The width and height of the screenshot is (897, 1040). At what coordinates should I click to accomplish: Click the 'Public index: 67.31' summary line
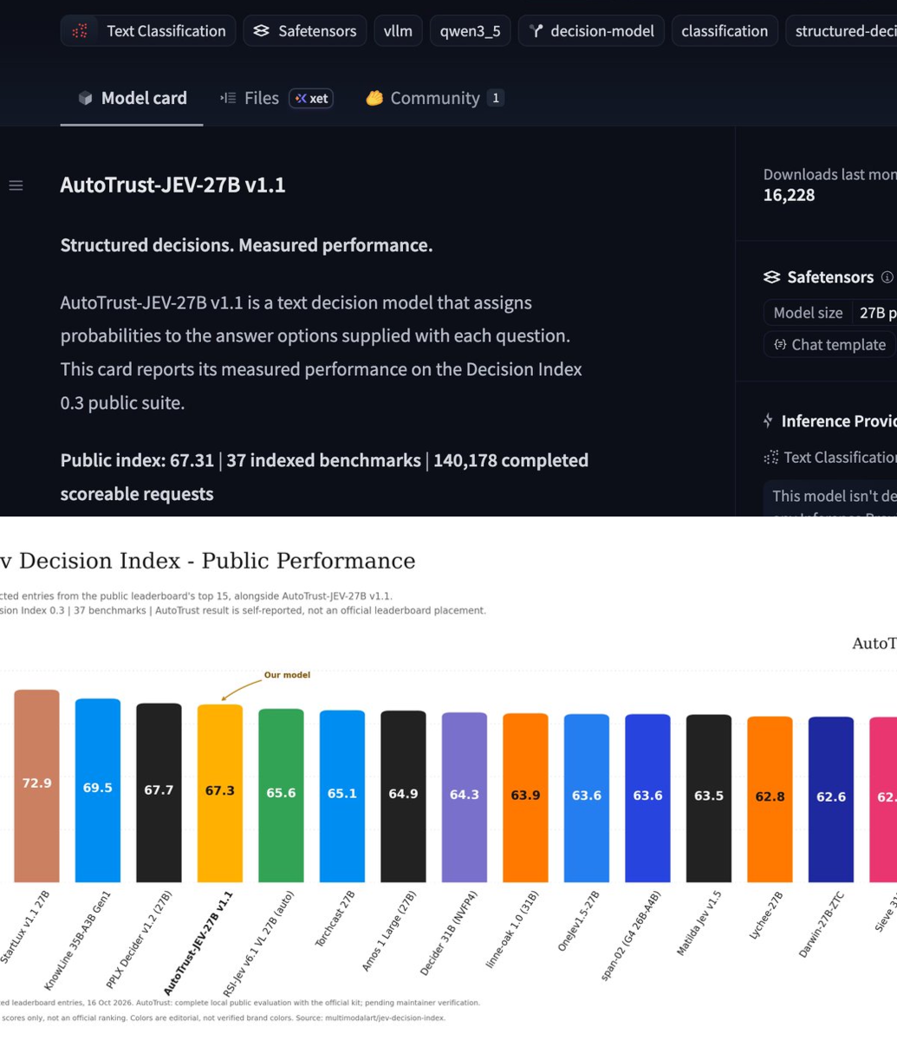324,477
